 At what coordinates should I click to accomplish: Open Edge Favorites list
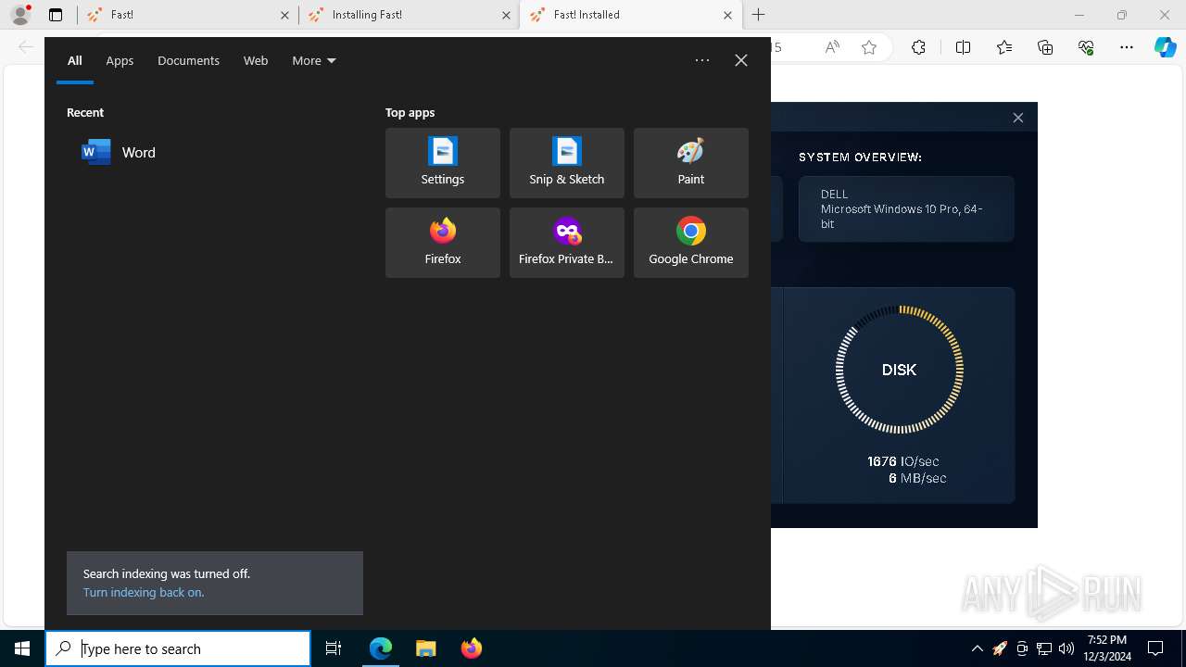pyautogui.click(x=1004, y=47)
